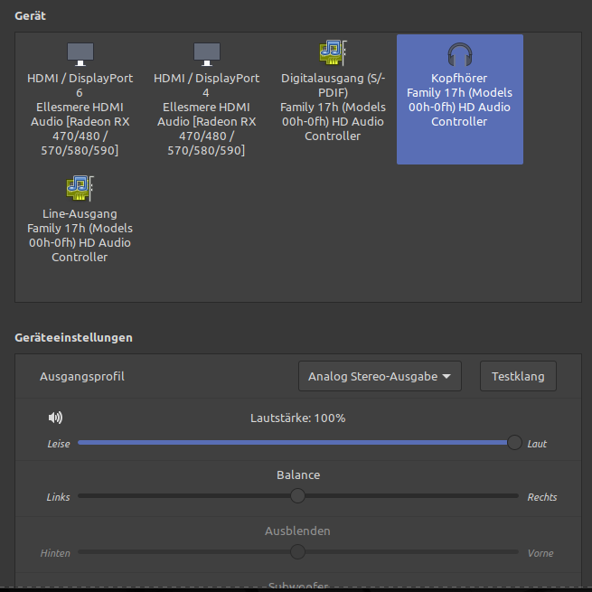
Task: Click the Ausblenden slider knob
Action: point(297,552)
